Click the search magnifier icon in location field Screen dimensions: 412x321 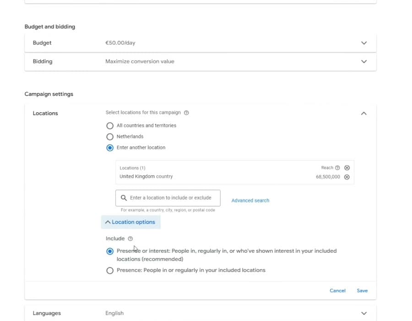[124, 198]
